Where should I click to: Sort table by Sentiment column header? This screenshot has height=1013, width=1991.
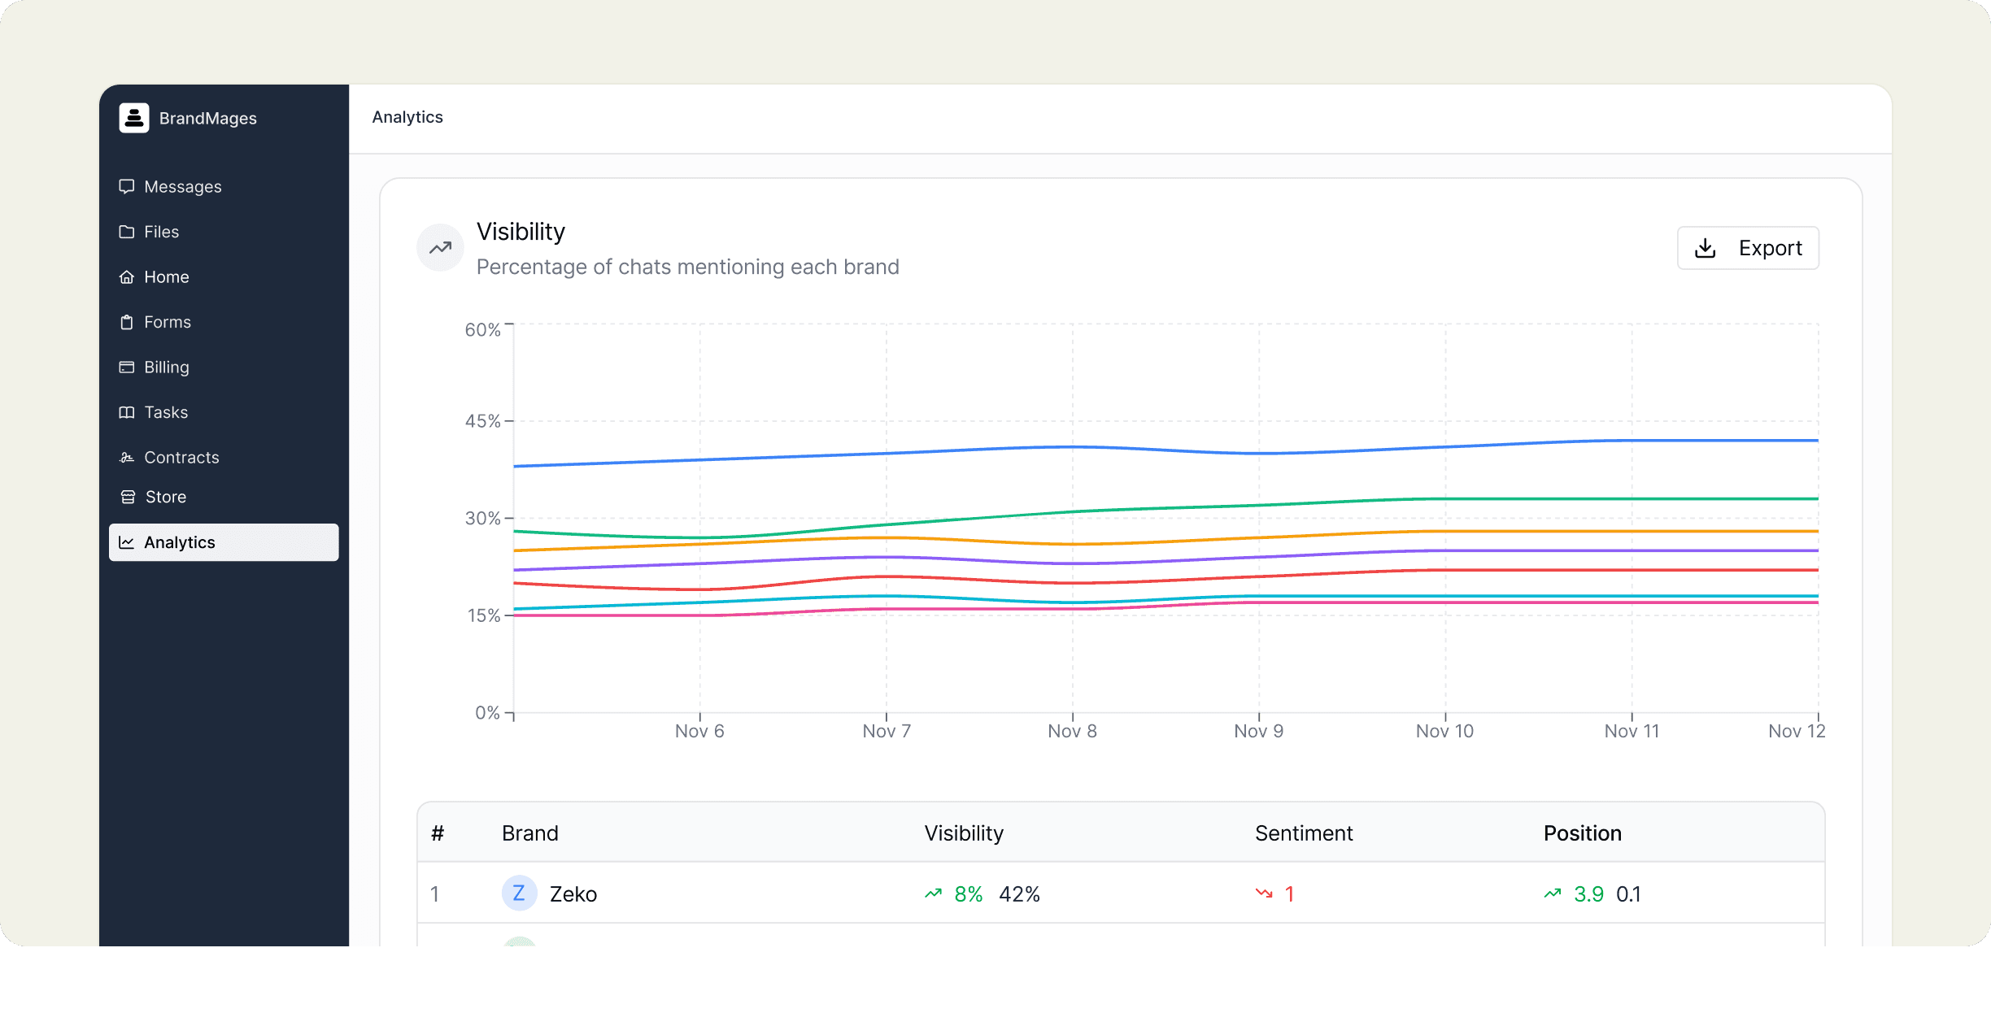1303,833
